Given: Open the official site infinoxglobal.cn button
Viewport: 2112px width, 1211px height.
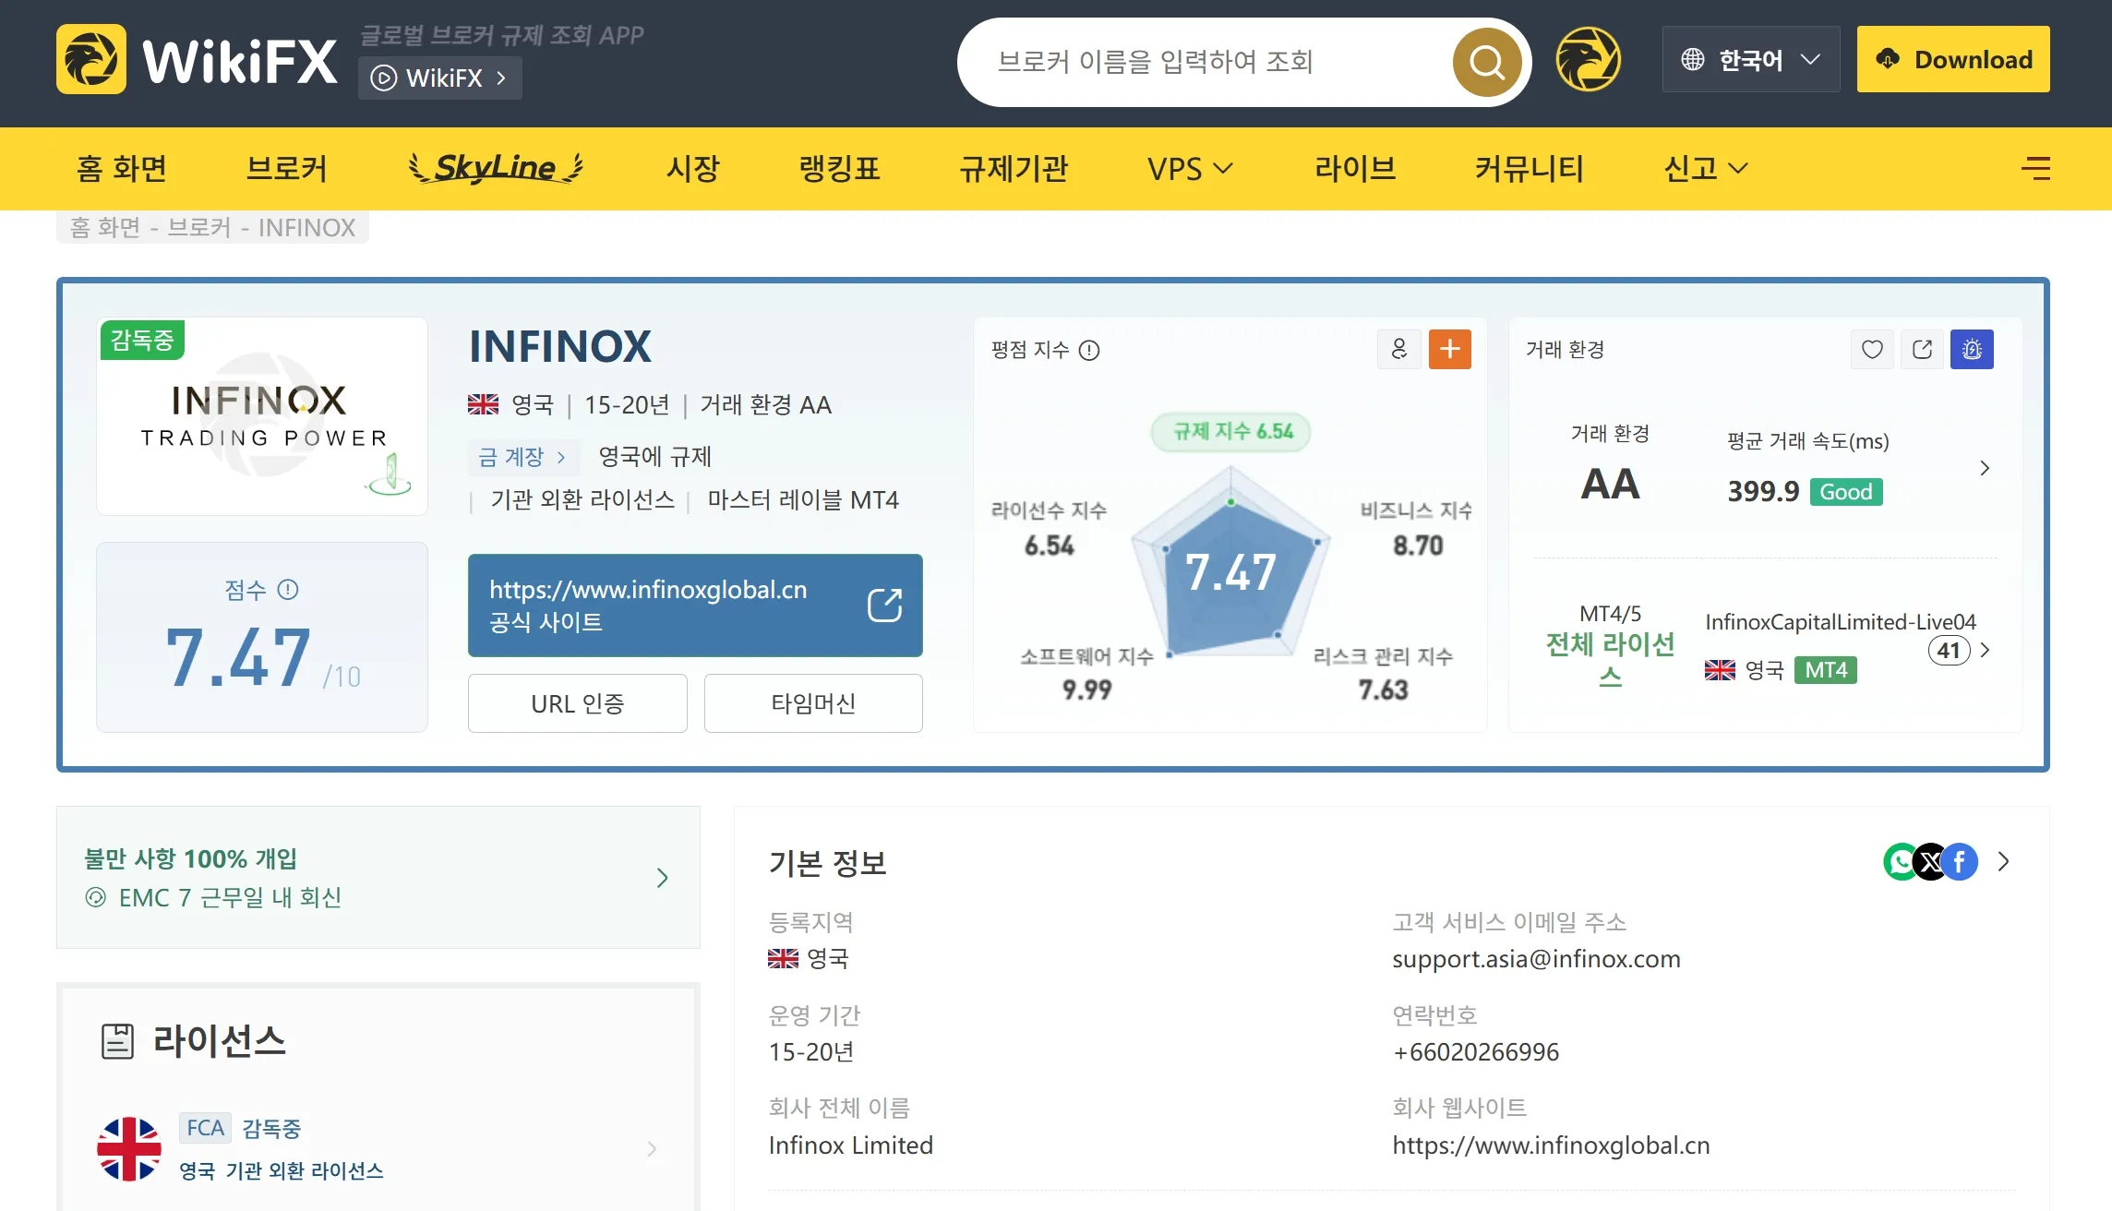Looking at the screenshot, I should [695, 605].
